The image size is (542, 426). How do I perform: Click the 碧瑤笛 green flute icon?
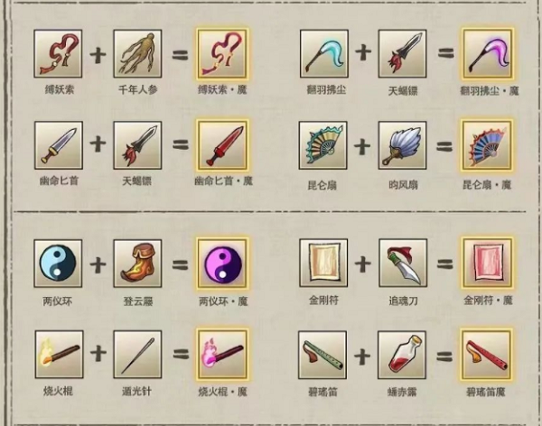322,355
